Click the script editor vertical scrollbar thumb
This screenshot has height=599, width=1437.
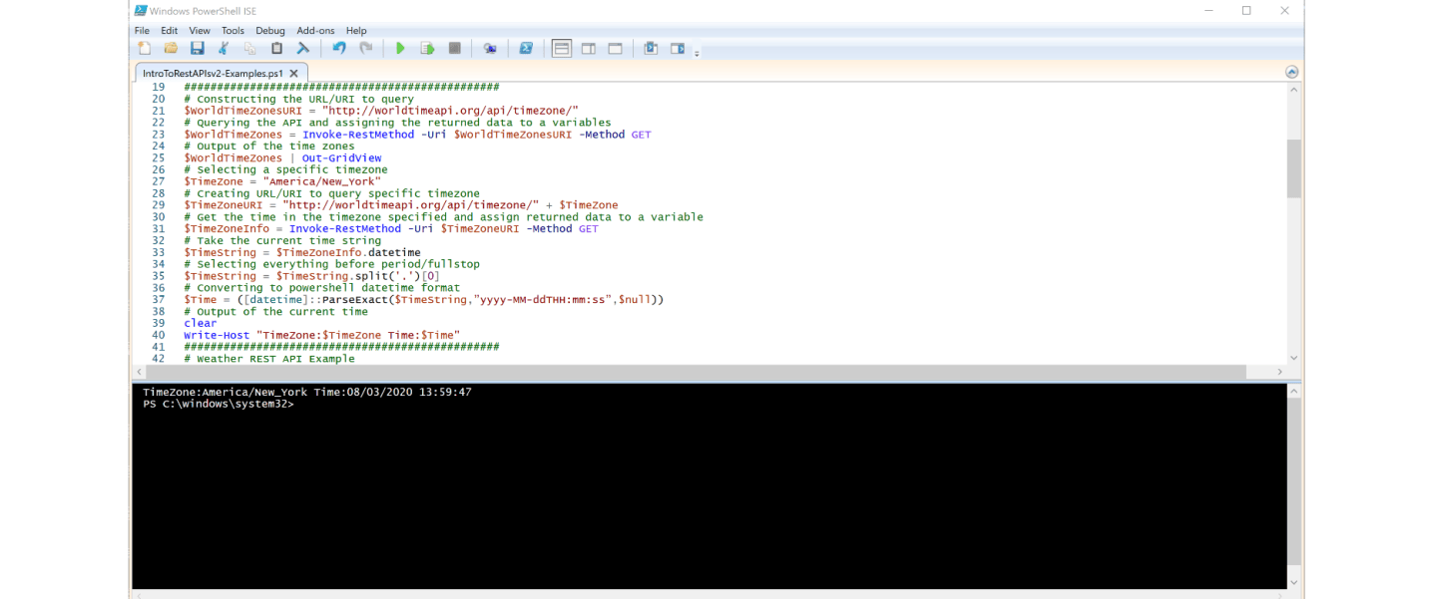[x=1294, y=168]
